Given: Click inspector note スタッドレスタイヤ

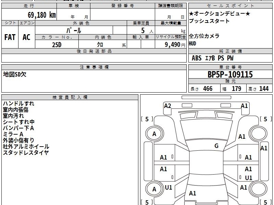Looking at the screenshot, I should (x=26, y=152).
